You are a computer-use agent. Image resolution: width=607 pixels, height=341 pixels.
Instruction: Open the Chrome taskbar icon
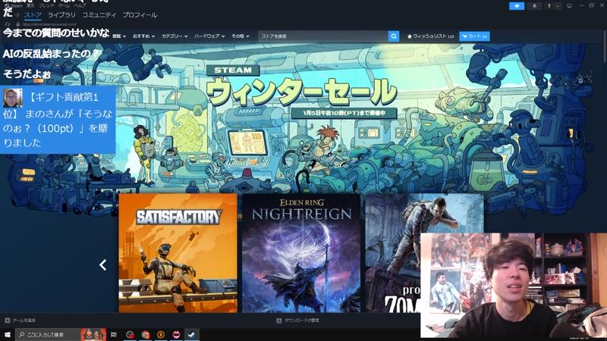point(146,334)
